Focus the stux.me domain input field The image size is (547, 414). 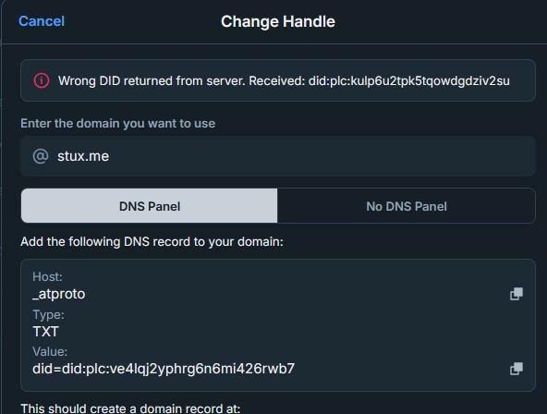click(x=278, y=156)
